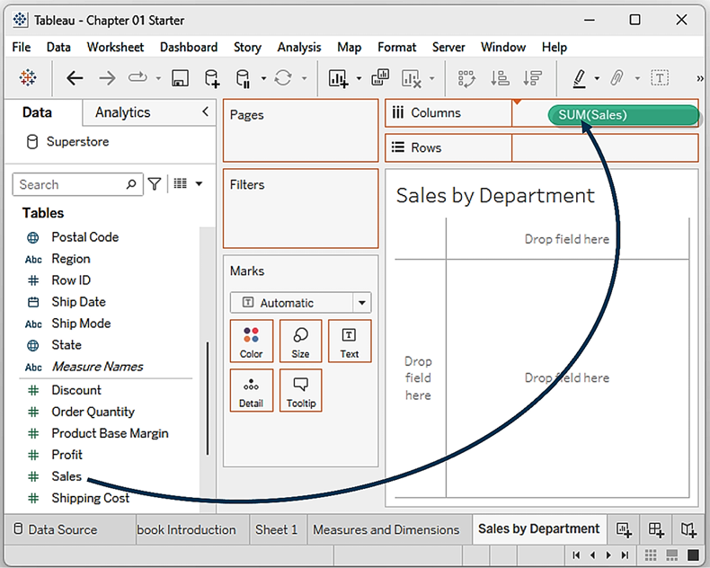This screenshot has width=710, height=568.
Task: Click the Tableau start page icon
Action: (x=28, y=78)
